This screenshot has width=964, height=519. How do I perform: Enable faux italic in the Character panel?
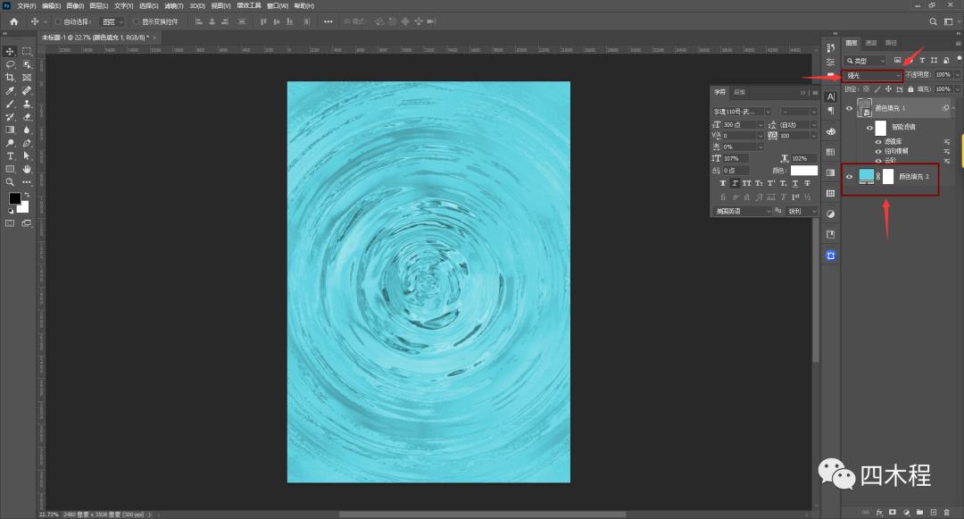point(736,183)
